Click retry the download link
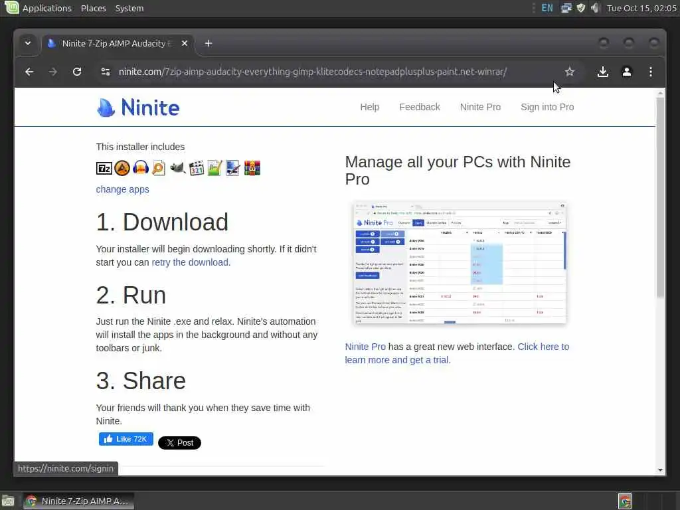Screen dimensions: 680x510 190,262
